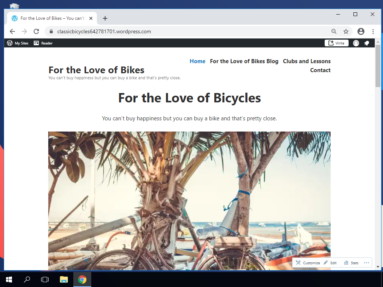
Task: Open the user profile avatar in admin bar
Action: 356,43
